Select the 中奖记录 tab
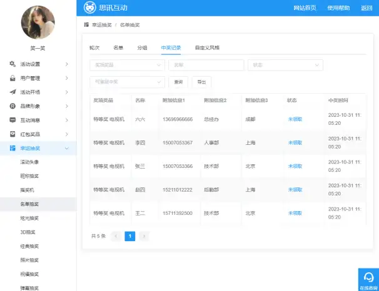 171,48
